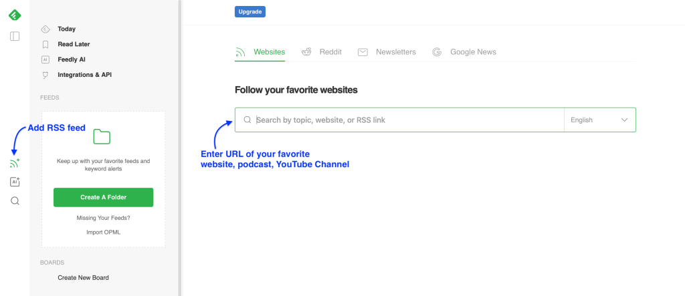This screenshot has width=685, height=296.
Task: Toggle the sidebar panel icon
Action: tap(15, 36)
